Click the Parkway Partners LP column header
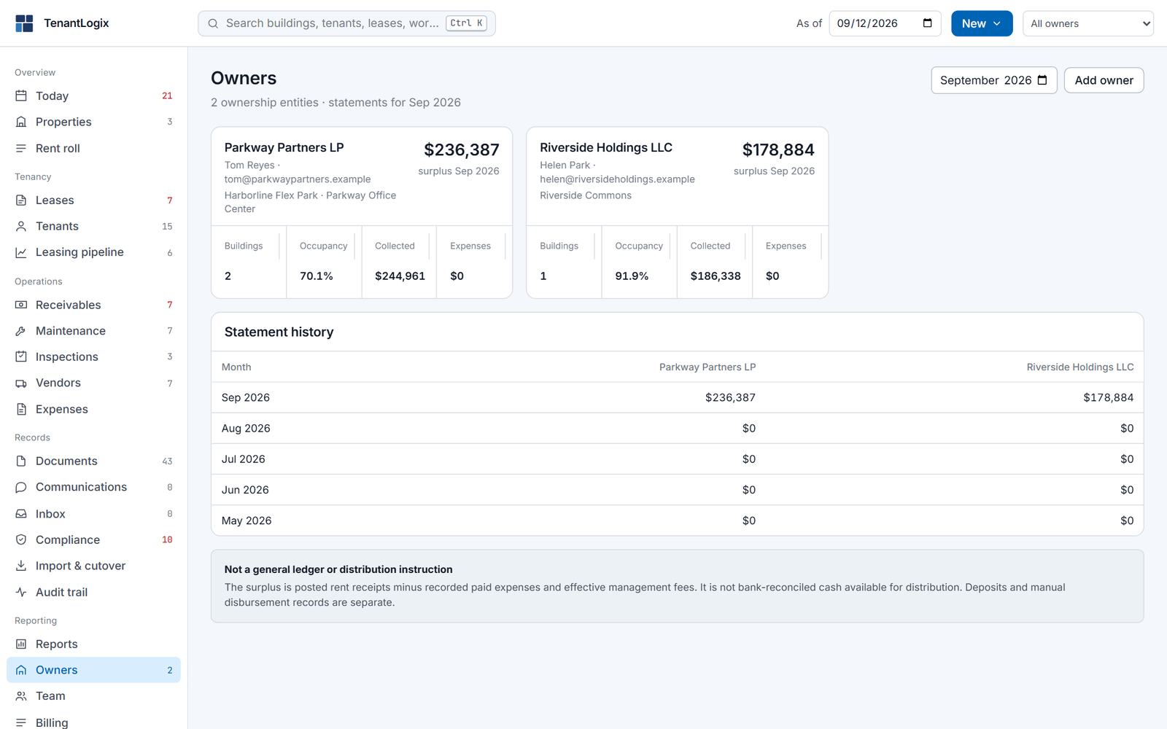This screenshot has height=729, width=1167. 707,367
